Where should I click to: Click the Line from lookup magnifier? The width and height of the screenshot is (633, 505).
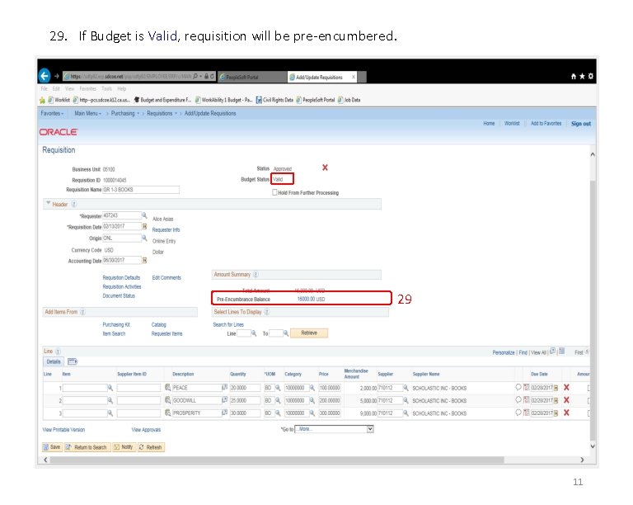254,333
